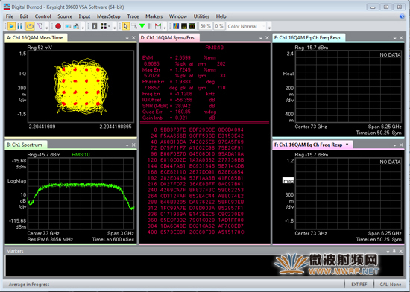The width and height of the screenshot is (410, 292).
Task: Click Res BW 6.3656 MHz text
Action: (x=50, y=240)
